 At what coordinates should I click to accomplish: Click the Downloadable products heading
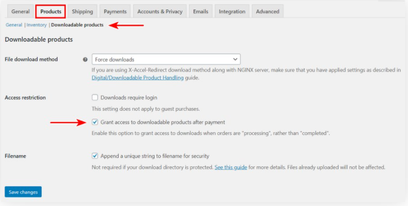[39, 39]
